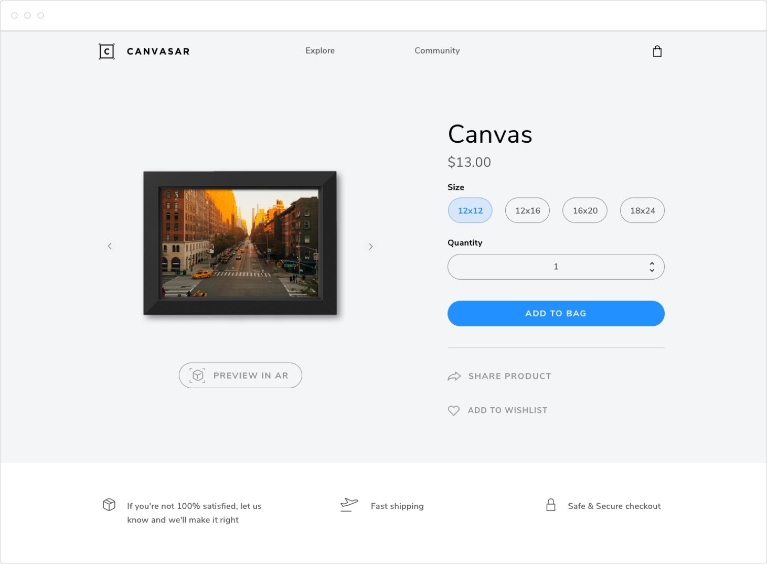
Task: Click the quantity stepper arrows
Action: 652,267
